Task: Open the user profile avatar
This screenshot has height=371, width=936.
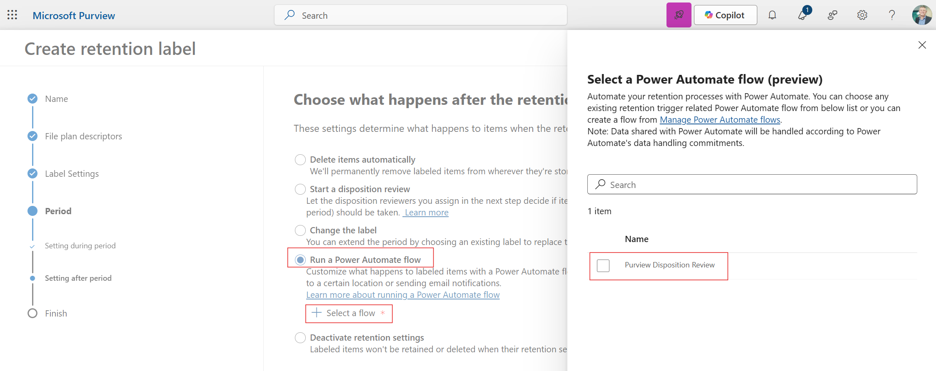Action: pyautogui.click(x=921, y=15)
